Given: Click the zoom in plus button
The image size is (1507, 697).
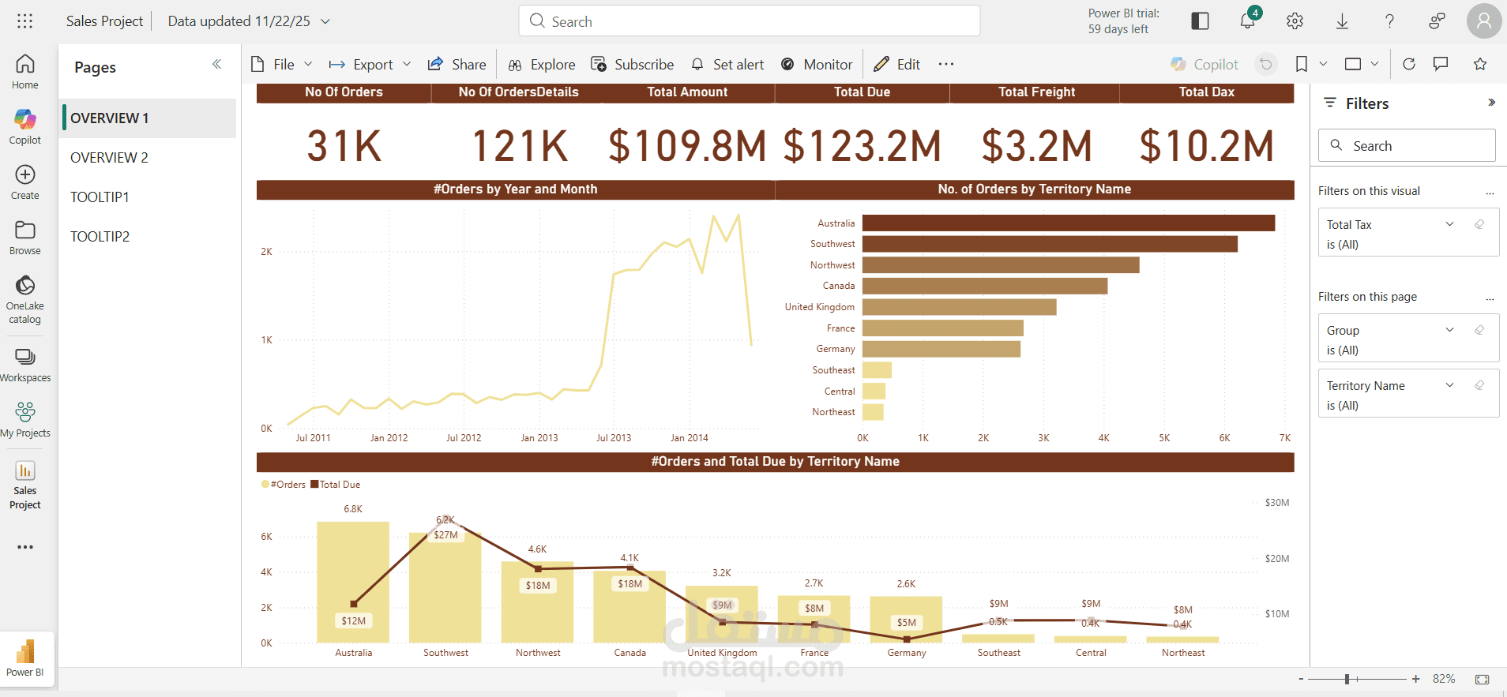Looking at the screenshot, I should (x=1416, y=679).
